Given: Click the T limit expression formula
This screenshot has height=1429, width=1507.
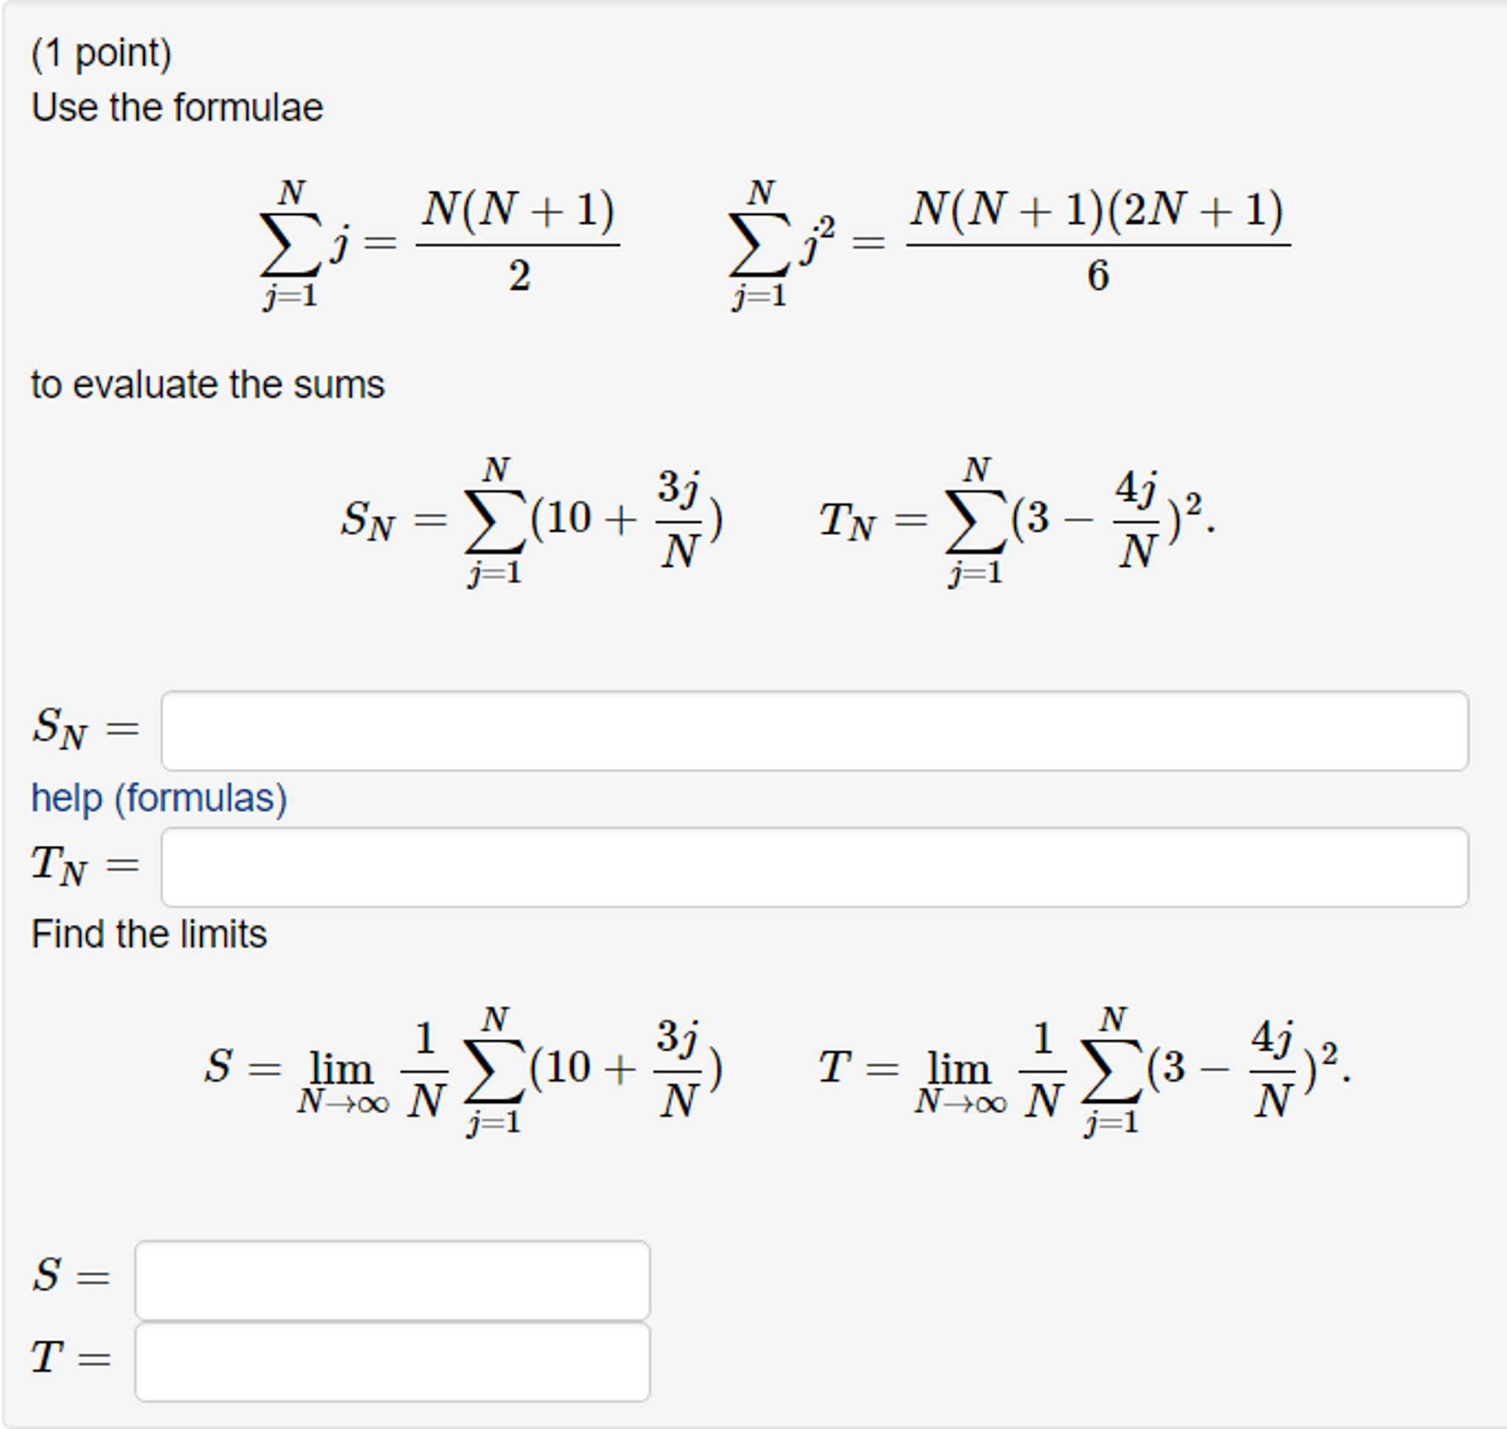Looking at the screenshot, I should point(1083,1069).
